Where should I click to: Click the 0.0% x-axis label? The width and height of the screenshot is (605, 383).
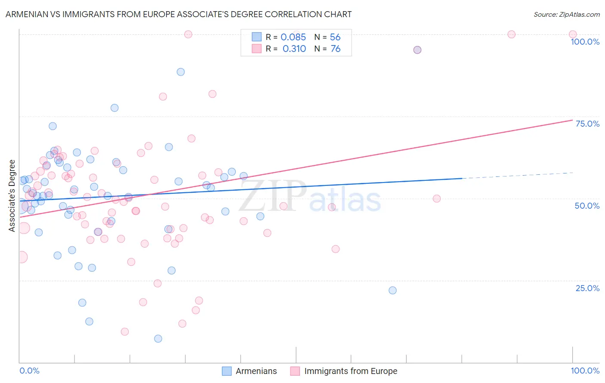tap(30, 371)
